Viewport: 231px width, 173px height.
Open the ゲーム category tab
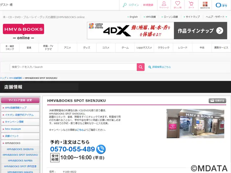(x=125, y=48)
